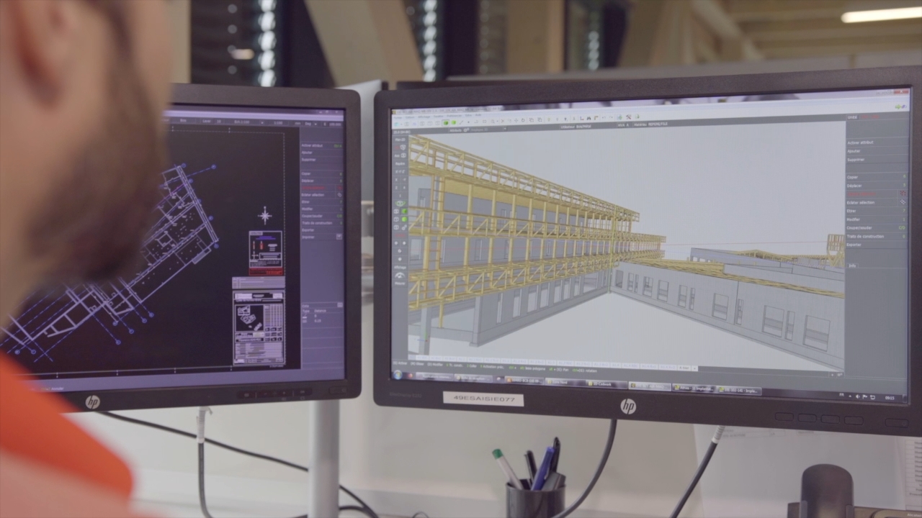This screenshot has height=518, width=922.
Task: Click the Repère button in left toolbar
Action: [x=400, y=163]
